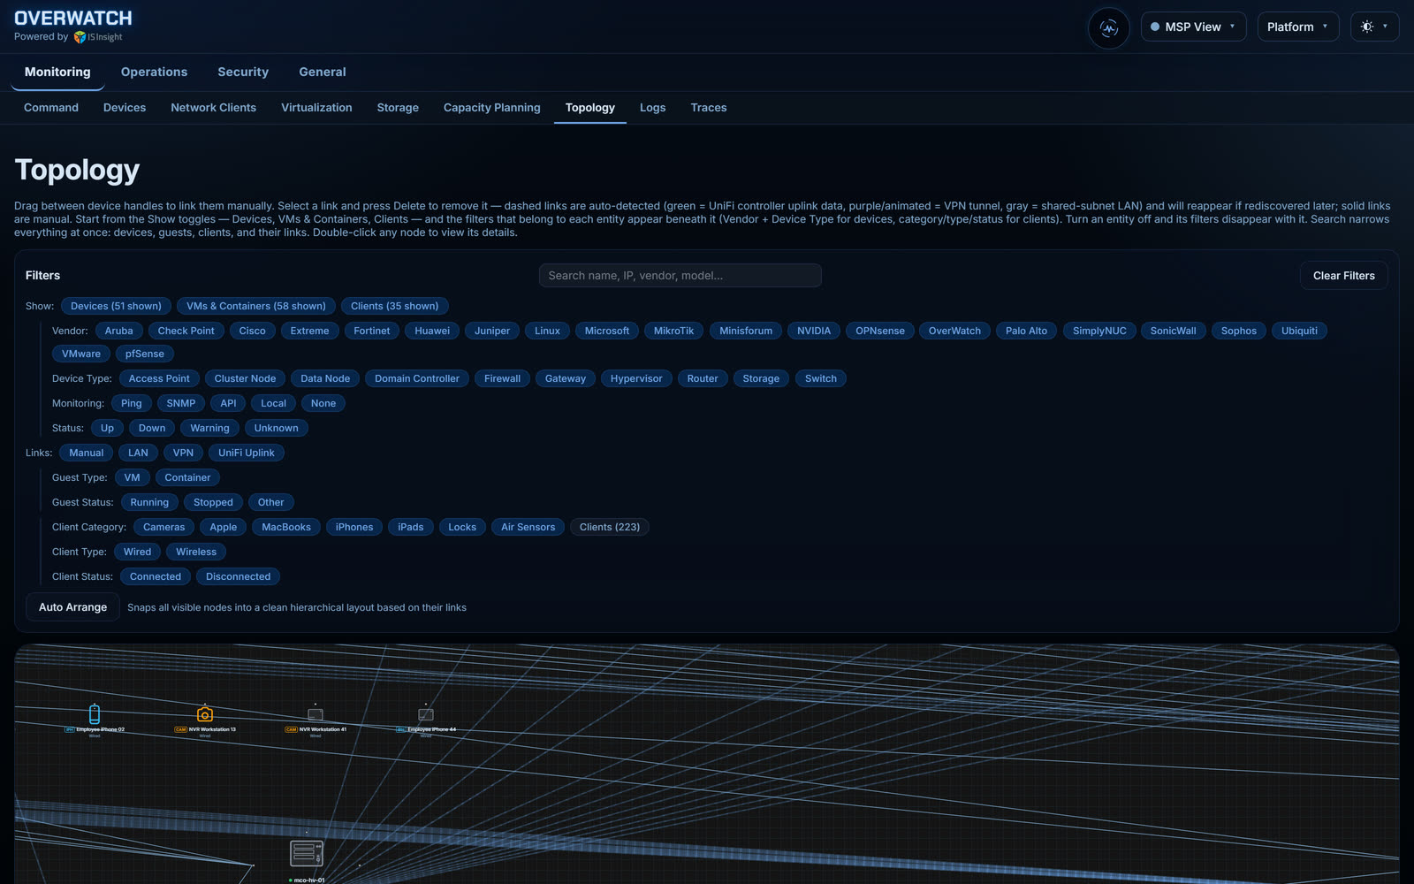Toggle the Air Sensors client category
1414x884 pixels.
click(528, 527)
